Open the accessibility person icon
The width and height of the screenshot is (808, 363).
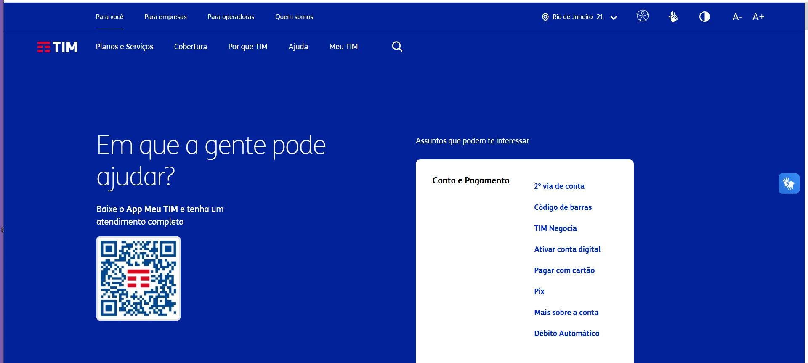(643, 16)
